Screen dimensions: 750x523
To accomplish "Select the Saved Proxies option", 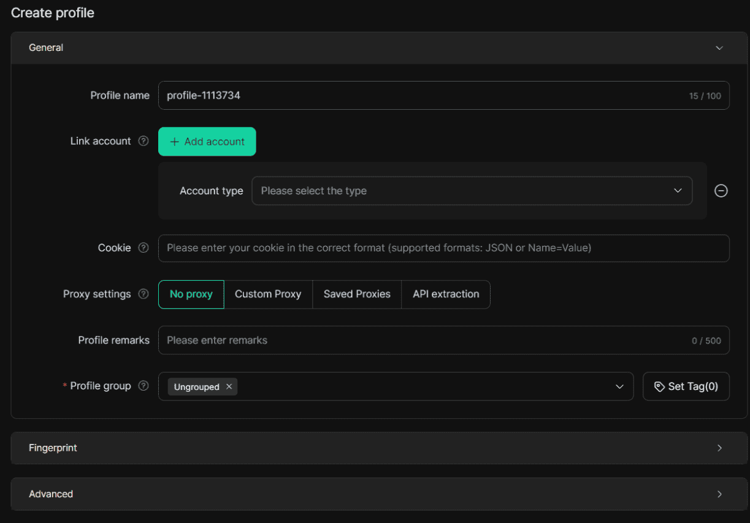I will [x=357, y=294].
